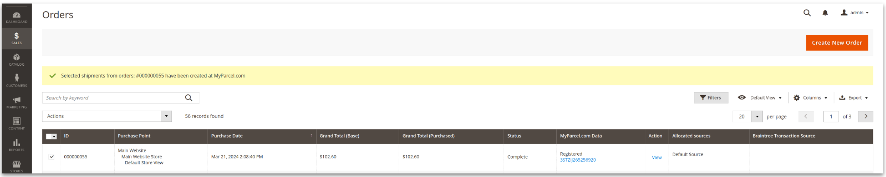Click the Create New Order button
This screenshot has height=177, width=886.
tap(836, 43)
